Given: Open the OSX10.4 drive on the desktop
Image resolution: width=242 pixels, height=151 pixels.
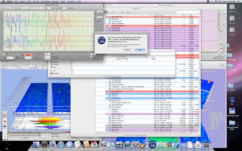Looking at the screenshot, I should click(x=232, y=19).
